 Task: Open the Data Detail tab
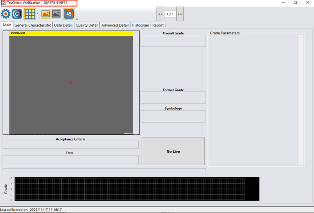point(63,25)
